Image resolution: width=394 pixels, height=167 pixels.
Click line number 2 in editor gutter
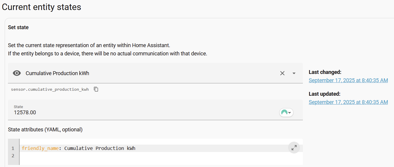pos(13,156)
